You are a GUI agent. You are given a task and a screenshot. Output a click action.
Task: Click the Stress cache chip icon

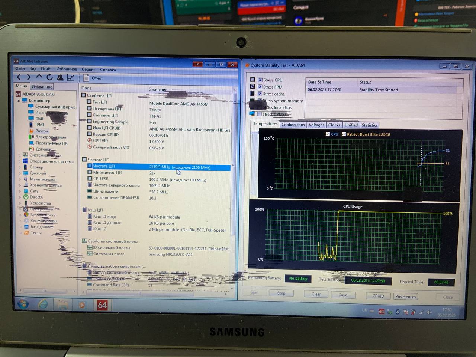253,93
